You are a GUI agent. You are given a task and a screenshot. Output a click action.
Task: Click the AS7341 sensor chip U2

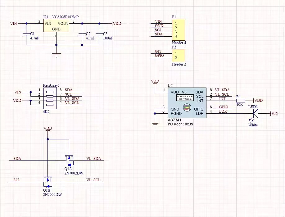(x=187, y=103)
